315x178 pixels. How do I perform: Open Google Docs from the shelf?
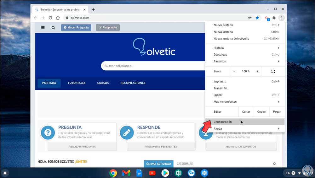click(x=139, y=173)
